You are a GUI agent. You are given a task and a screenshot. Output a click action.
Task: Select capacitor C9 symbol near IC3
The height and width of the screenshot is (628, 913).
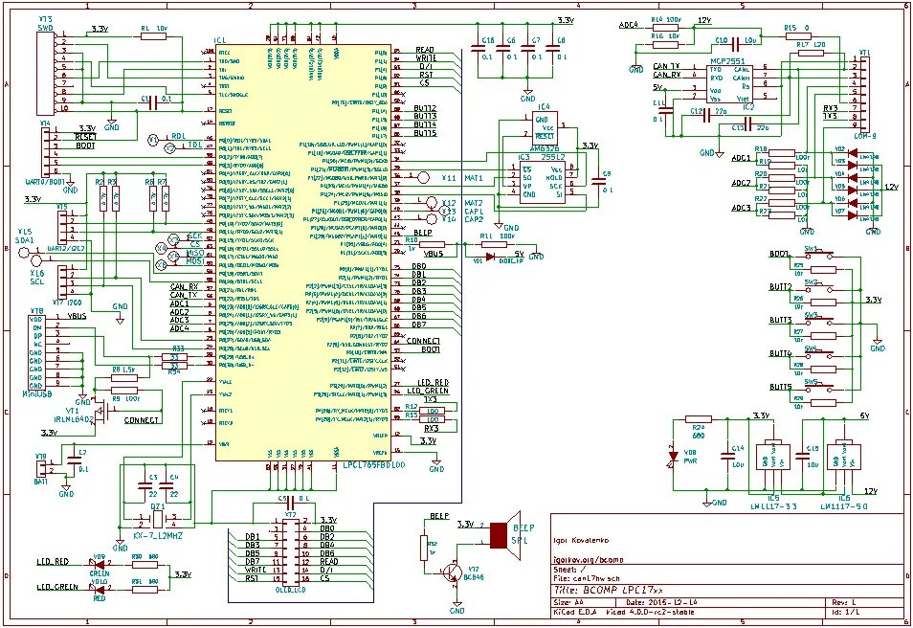click(x=598, y=181)
